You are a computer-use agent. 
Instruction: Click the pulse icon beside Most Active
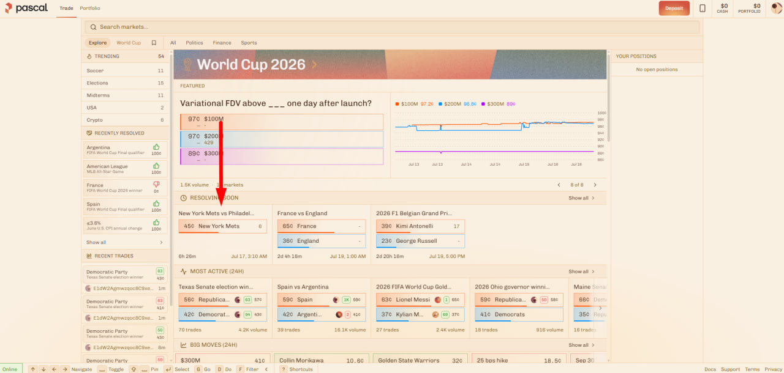[184, 271]
